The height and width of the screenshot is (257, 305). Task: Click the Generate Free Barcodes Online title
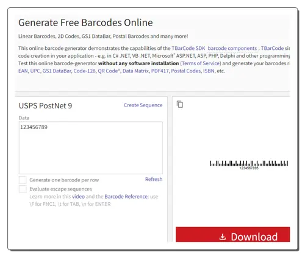(x=85, y=23)
